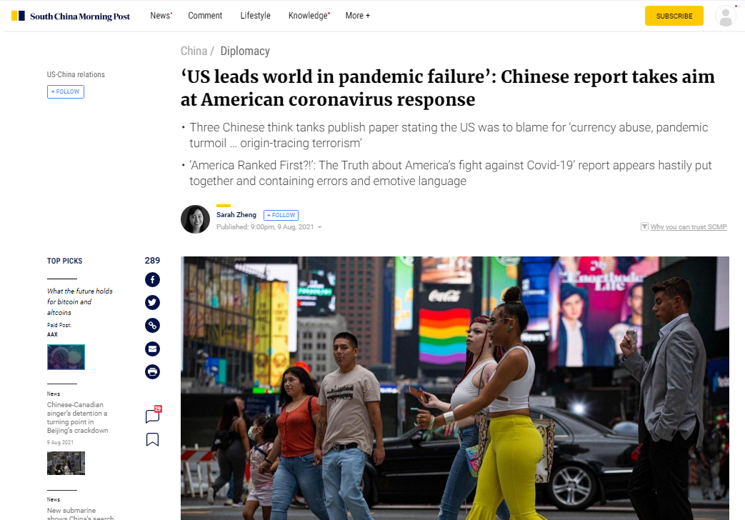Share article on Twitter
Screen dimensions: 745x520
[153, 302]
